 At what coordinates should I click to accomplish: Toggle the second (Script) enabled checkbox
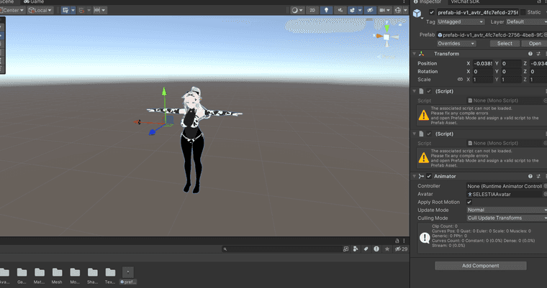pyautogui.click(x=429, y=134)
